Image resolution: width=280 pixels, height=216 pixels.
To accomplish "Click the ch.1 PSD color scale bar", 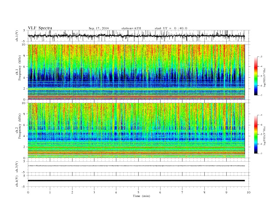I will click(x=256, y=76).
